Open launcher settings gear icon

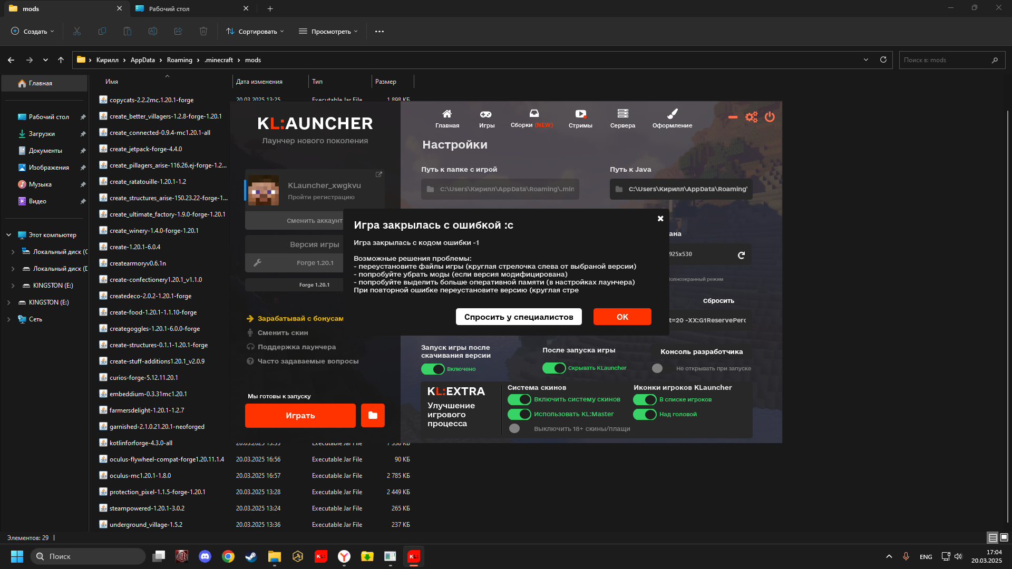[751, 117]
